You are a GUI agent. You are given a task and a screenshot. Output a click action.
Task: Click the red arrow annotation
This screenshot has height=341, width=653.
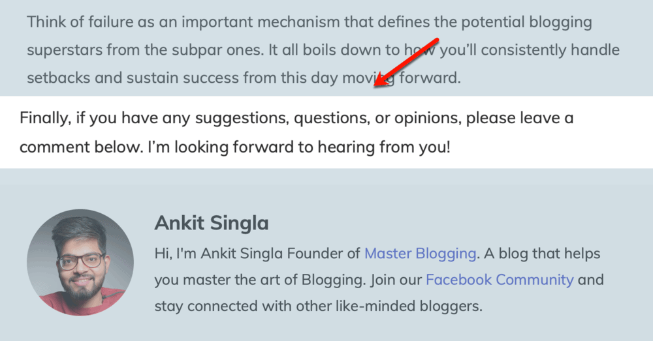(x=408, y=61)
